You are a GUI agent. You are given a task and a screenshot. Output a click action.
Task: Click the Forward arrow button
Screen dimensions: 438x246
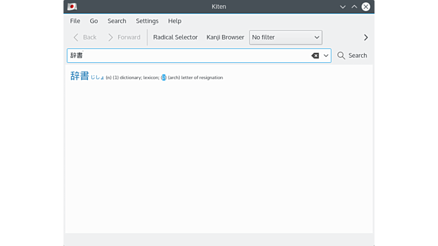click(x=123, y=37)
